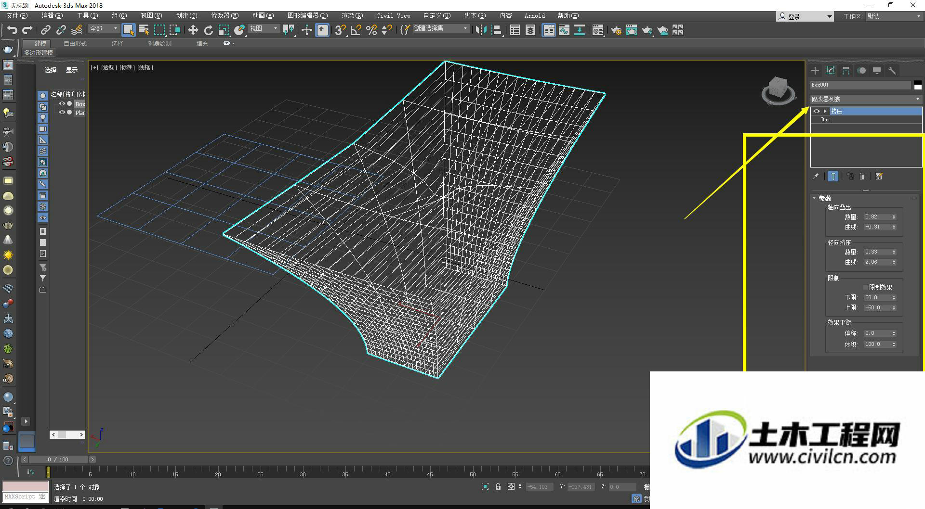Open the 创建选择集 dropdown
Viewport: 925px width, 509px height.
440,28
